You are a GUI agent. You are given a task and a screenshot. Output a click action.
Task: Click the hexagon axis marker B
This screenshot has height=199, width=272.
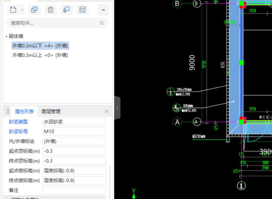177,3
